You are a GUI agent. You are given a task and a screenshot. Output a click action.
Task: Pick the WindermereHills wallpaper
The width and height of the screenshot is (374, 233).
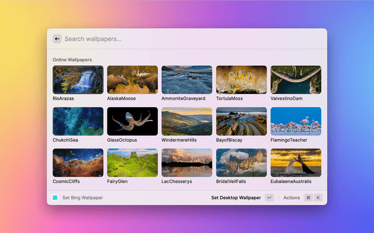tap(186, 121)
